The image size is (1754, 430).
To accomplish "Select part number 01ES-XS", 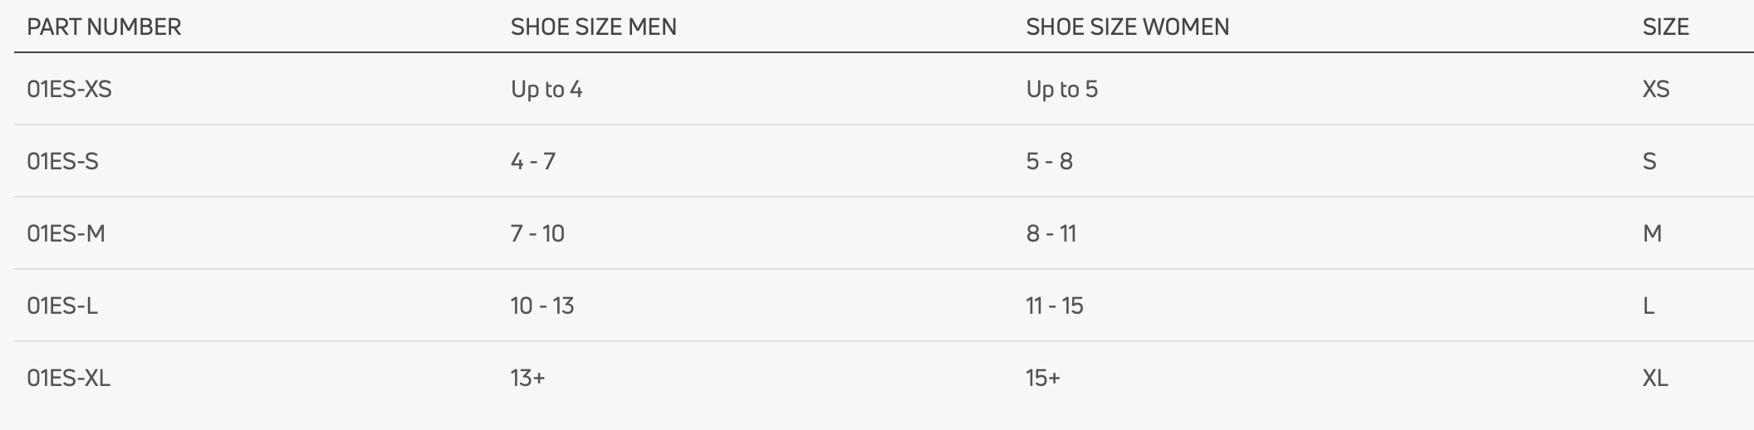I will point(69,90).
